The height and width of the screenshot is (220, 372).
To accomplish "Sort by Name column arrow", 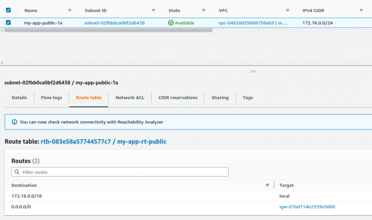I will tap(69, 11).
